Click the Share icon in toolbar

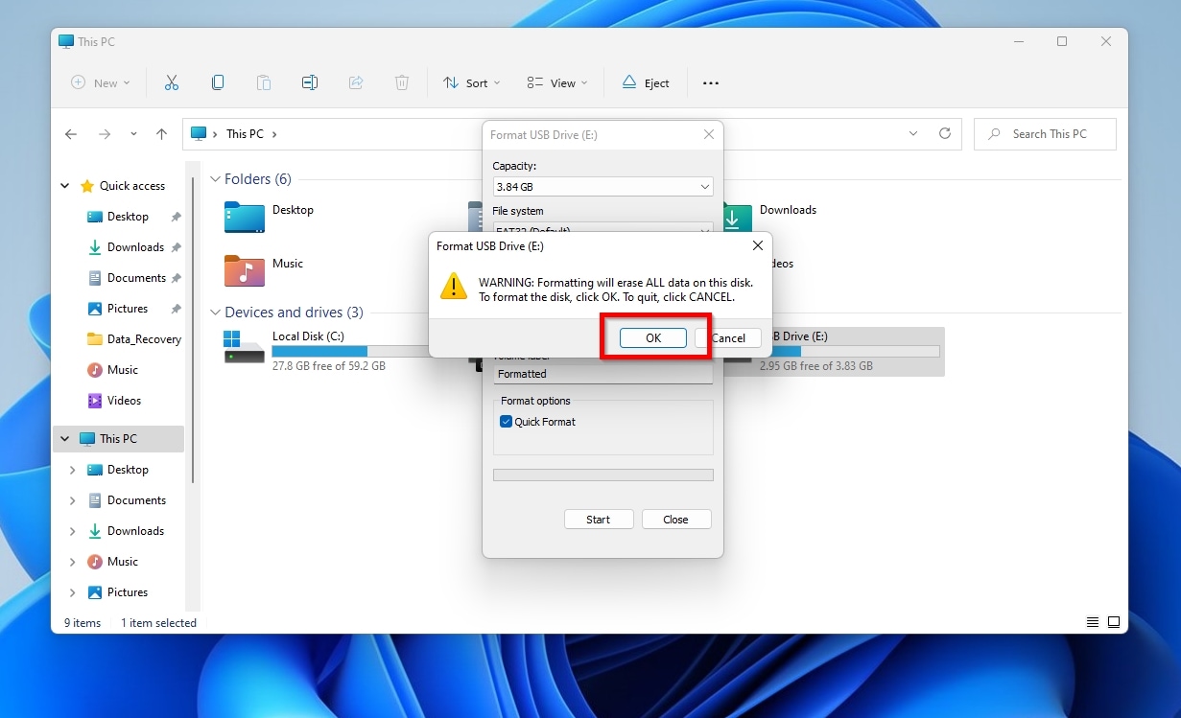coord(356,83)
